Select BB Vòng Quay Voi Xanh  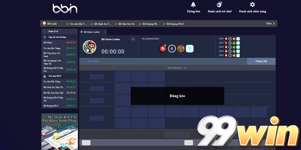59,54
